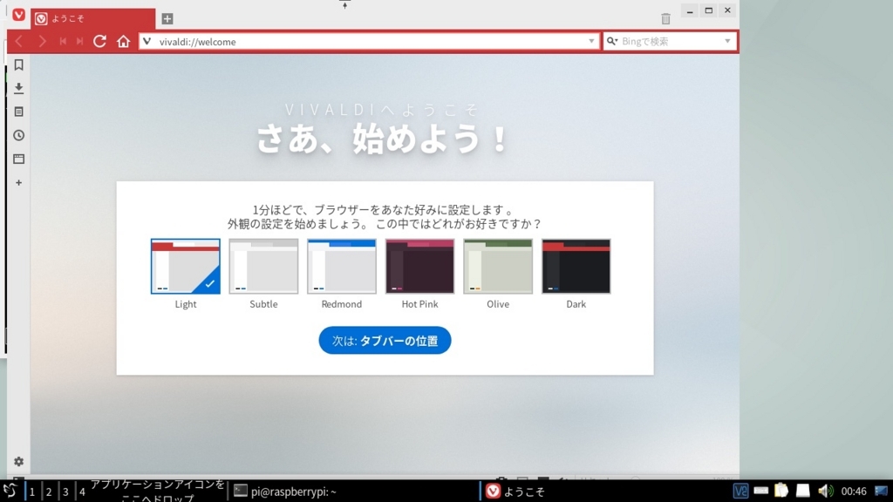Choose the Redmond theme thumbnail

click(342, 267)
